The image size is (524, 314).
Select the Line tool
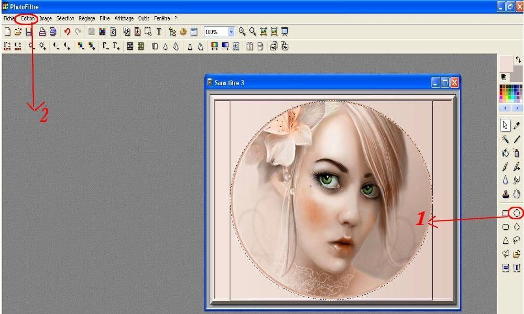(x=517, y=139)
